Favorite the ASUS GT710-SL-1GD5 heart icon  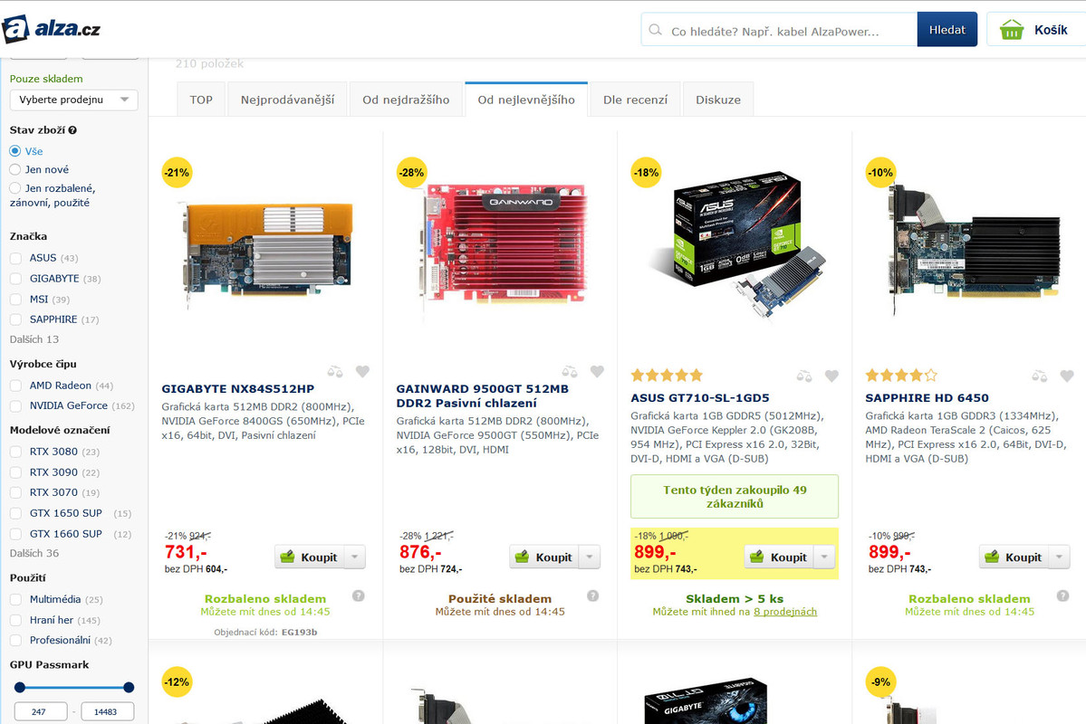(x=831, y=376)
